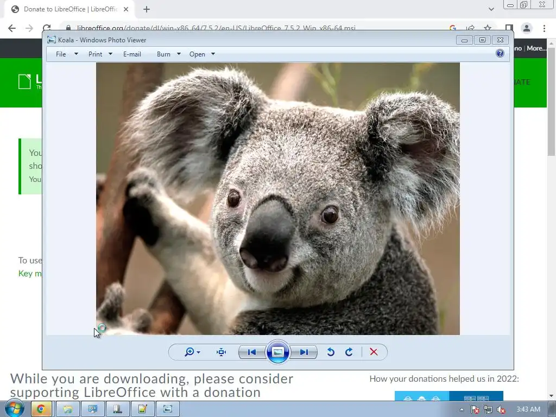Close the Donate to LibreOffice tab

pyautogui.click(x=126, y=10)
